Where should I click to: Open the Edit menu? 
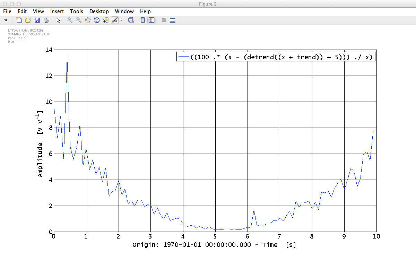point(22,11)
